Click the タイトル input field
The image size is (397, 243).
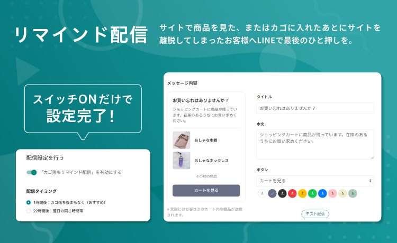click(315, 108)
